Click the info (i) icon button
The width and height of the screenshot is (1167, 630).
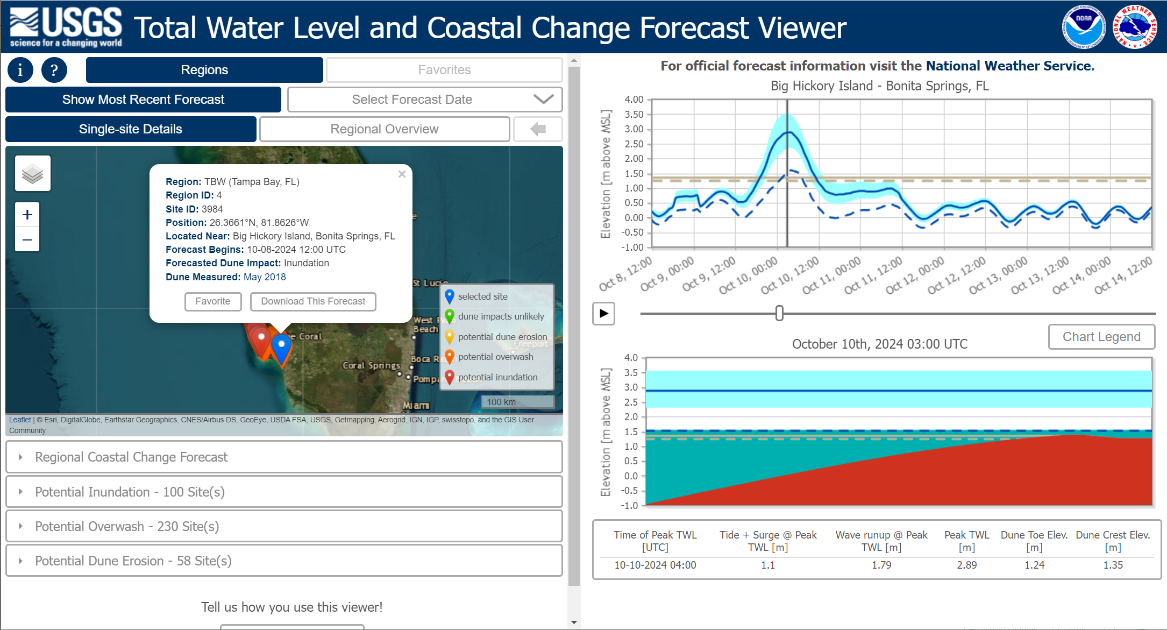20,70
